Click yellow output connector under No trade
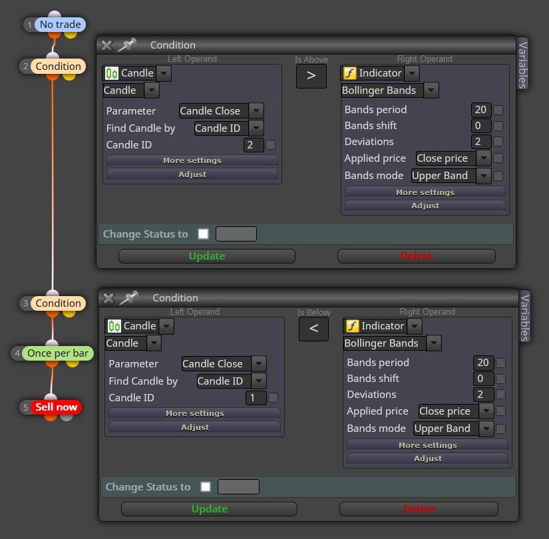The height and width of the screenshot is (539, 549). 71,35
